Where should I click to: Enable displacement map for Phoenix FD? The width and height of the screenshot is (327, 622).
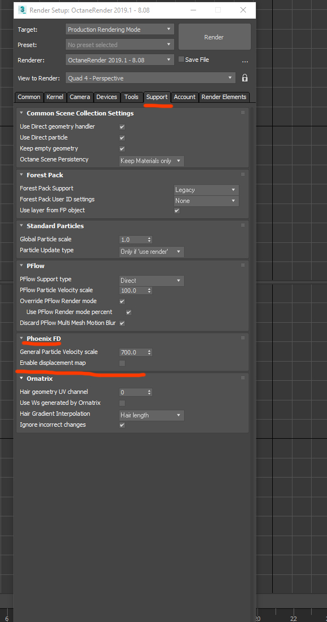(x=122, y=363)
